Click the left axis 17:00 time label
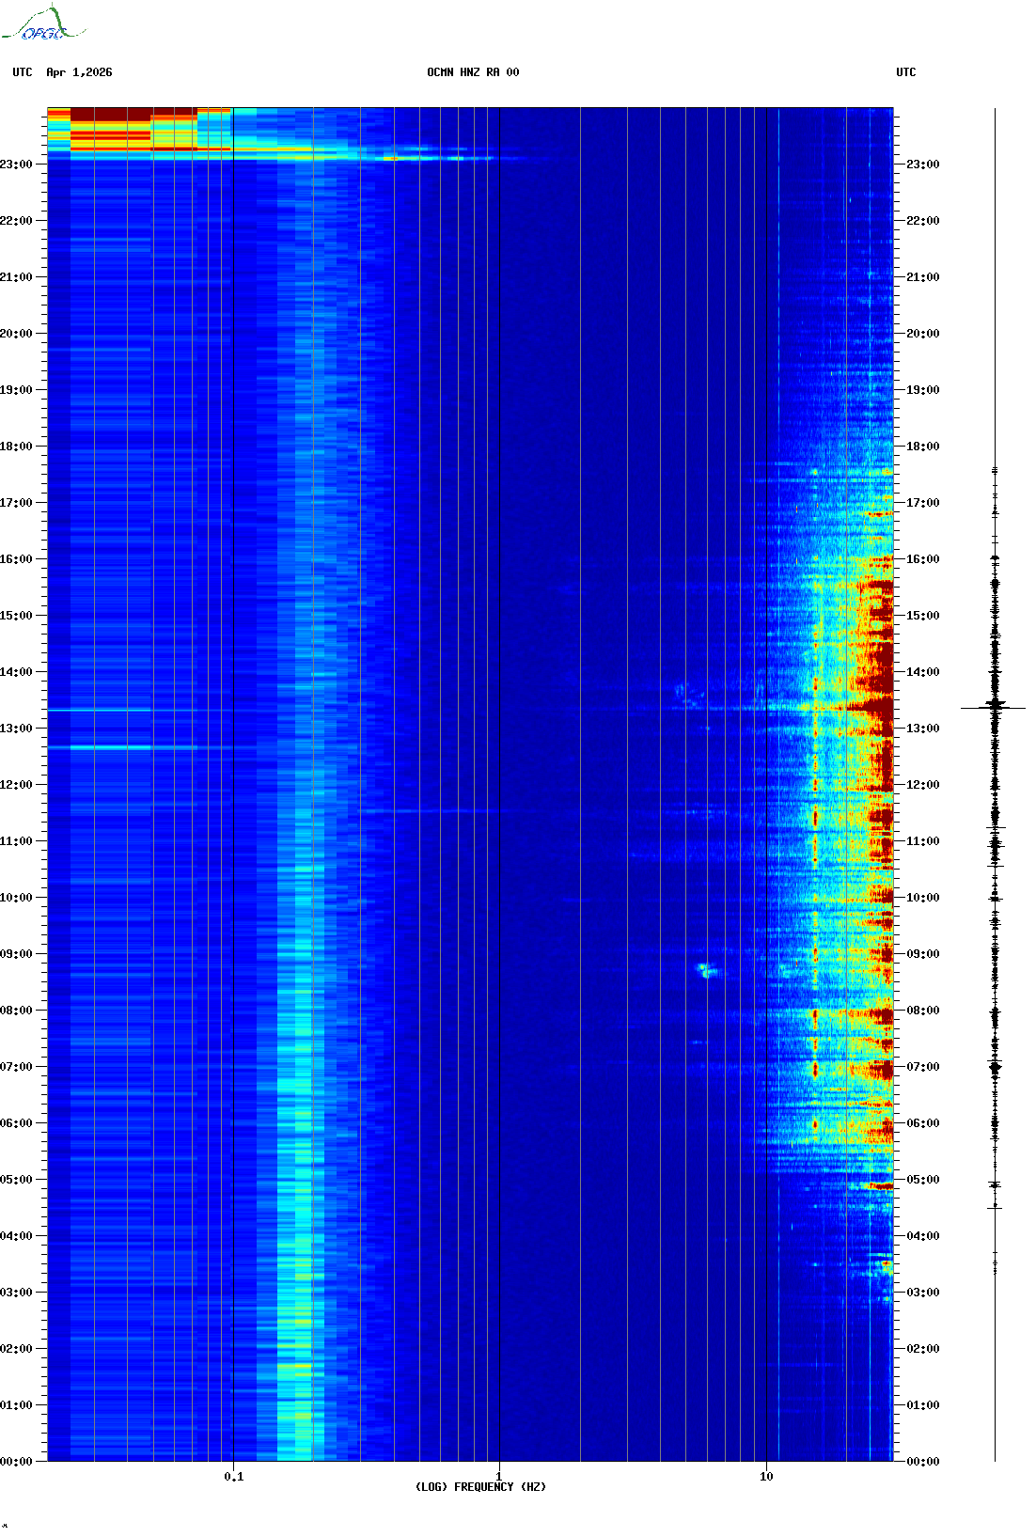The image size is (1036, 1536). click(x=16, y=503)
